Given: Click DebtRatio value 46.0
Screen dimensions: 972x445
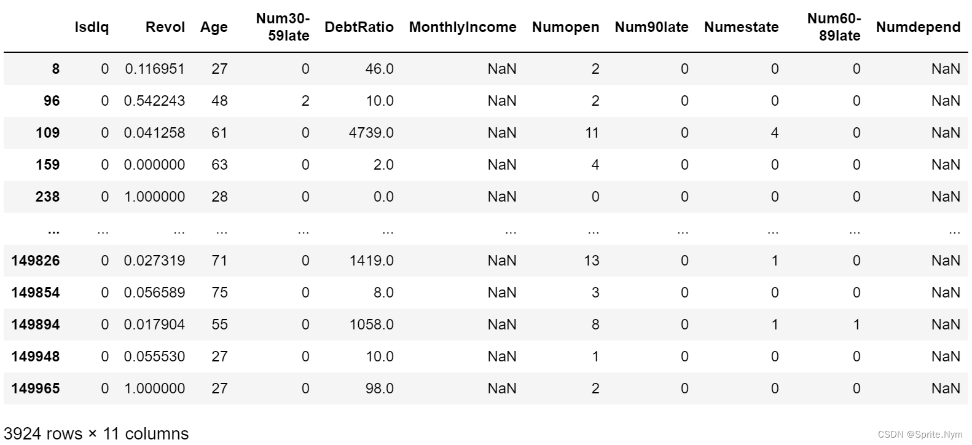Looking at the screenshot, I should point(380,69).
